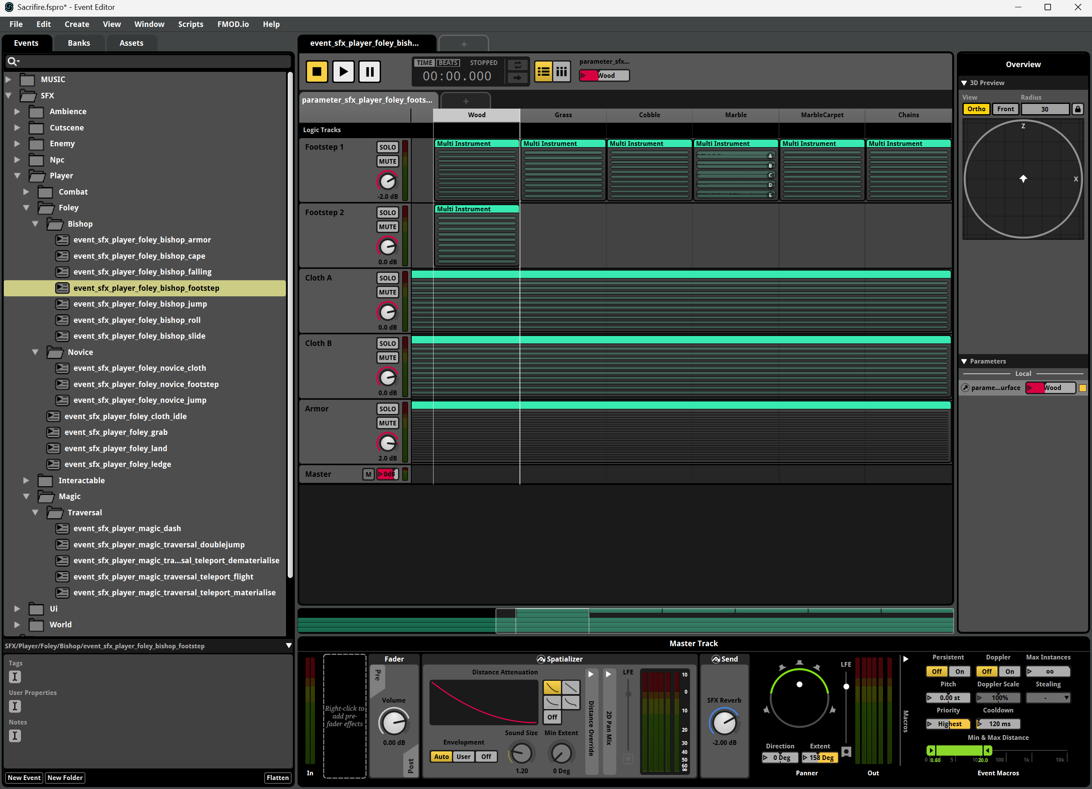This screenshot has height=789, width=1092.
Task: Switch to the Banks tab
Action: tap(79, 43)
